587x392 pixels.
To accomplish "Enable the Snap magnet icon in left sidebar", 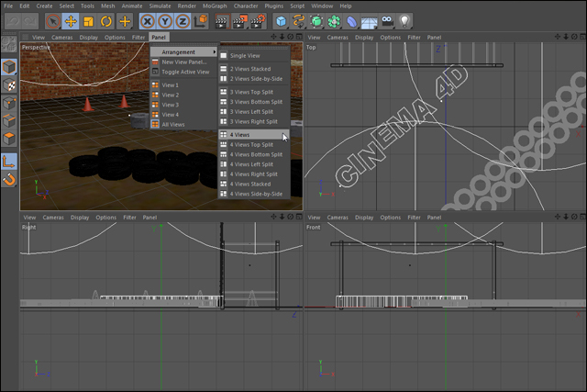I will click(9, 179).
